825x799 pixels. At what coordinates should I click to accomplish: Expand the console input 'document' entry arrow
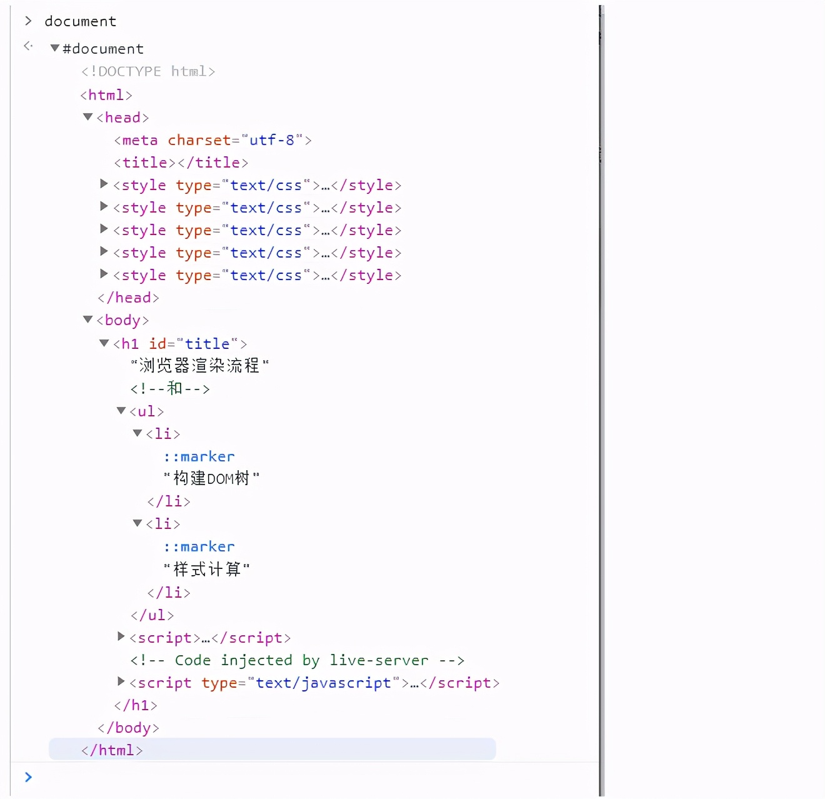click(x=28, y=21)
